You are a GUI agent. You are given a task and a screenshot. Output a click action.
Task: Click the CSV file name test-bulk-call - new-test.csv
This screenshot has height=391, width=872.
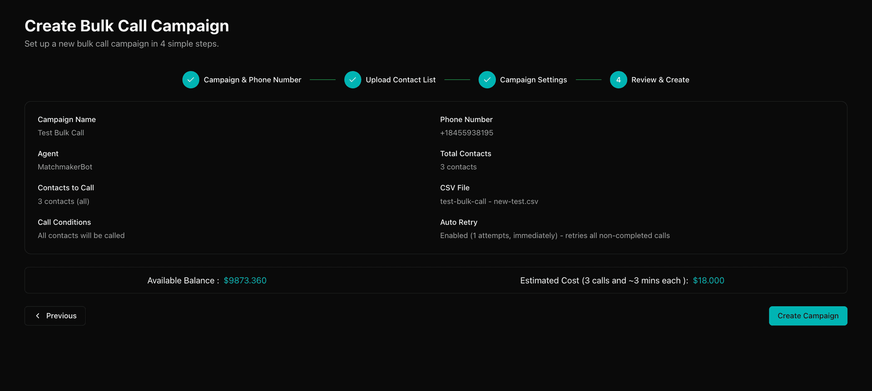[489, 201]
